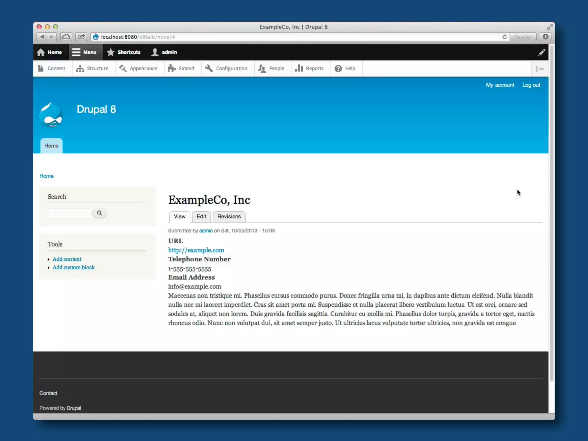
Task: Click the search magnifier button
Action: tap(99, 213)
